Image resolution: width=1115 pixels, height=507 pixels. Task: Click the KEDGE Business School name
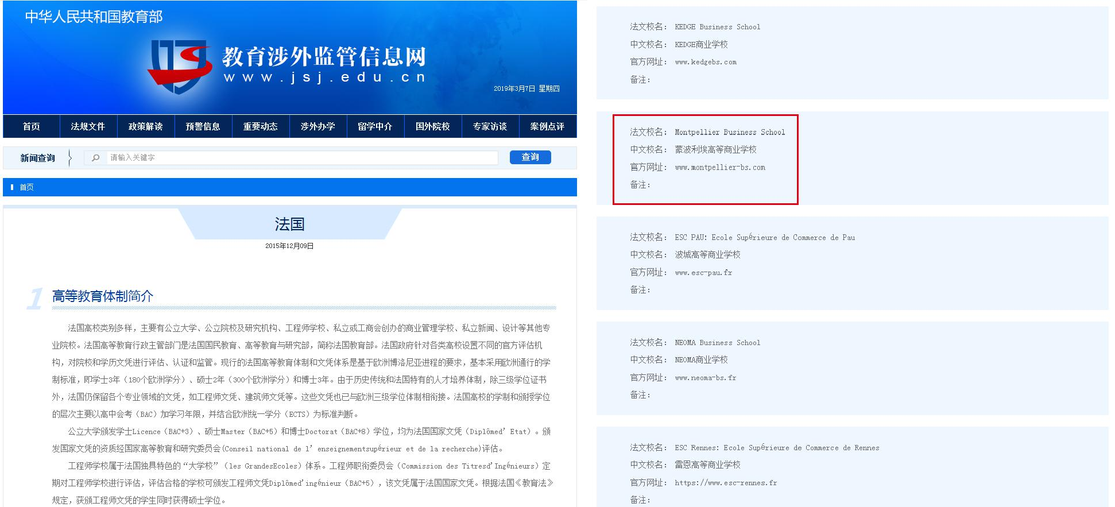click(717, 27)
